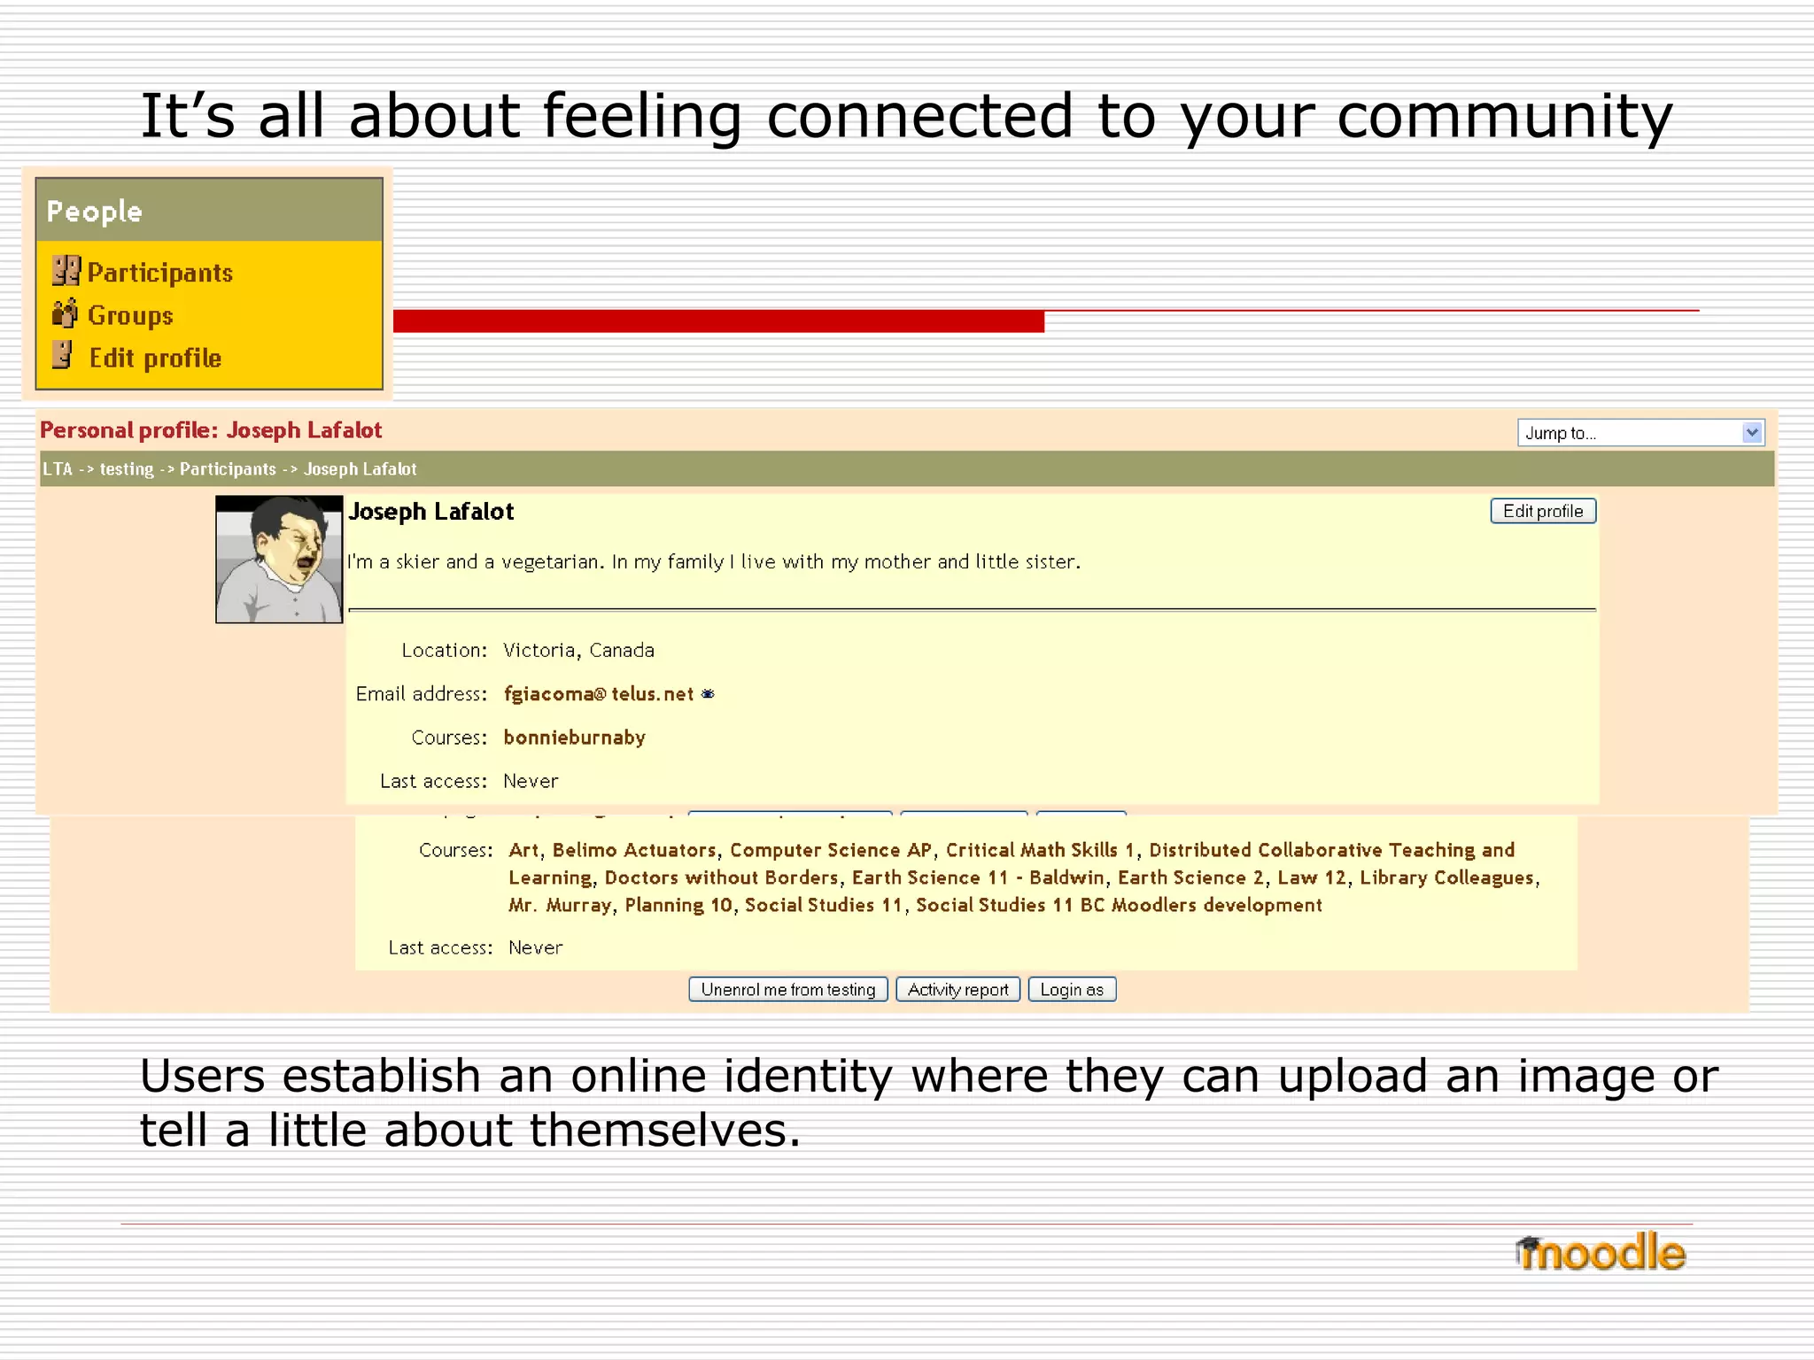
Task: Click Unenrol me from testing button
Action: click(x=788, y=989)
